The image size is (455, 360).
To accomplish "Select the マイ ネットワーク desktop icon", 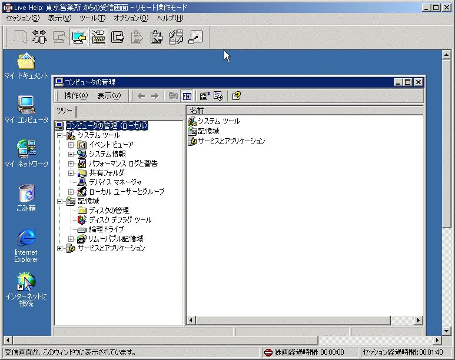I will [26, 154].
